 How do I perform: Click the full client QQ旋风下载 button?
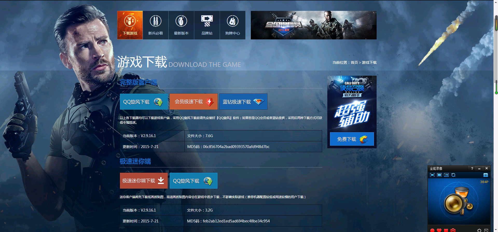click(x=143, y=102)
